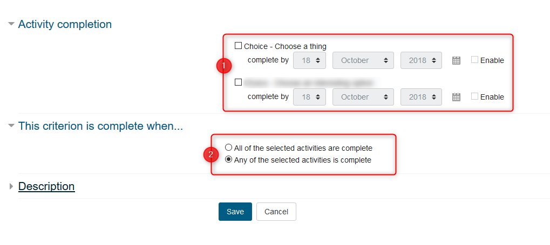Collapse the Activity completion section
This screenshot has width=550, height=245.
[x=11, y=24]
